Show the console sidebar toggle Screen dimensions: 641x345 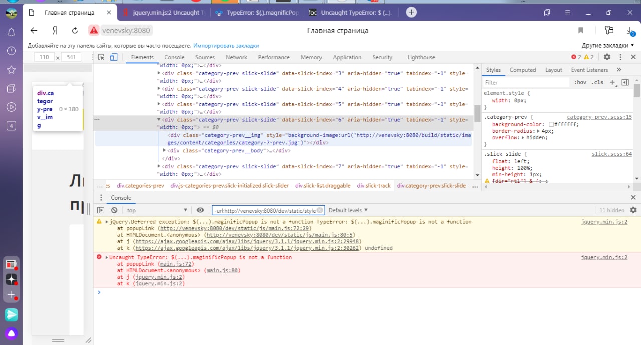click(101, 210)
